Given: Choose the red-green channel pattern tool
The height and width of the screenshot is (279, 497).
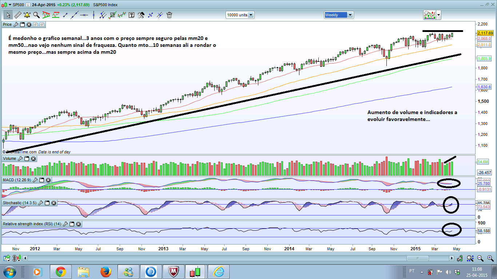Looking at the screenshot, I should click(56, 15).
